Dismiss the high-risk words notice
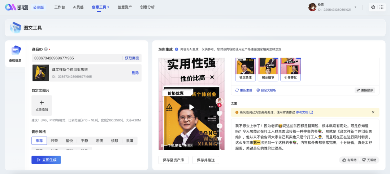Image resolution: width=390 pixels, height=174 pixels. (x=373, y=112)
